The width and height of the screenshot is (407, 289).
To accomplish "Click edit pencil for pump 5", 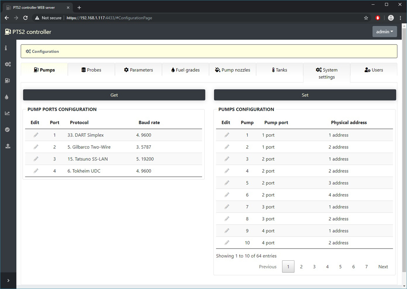I will [227, 183].
